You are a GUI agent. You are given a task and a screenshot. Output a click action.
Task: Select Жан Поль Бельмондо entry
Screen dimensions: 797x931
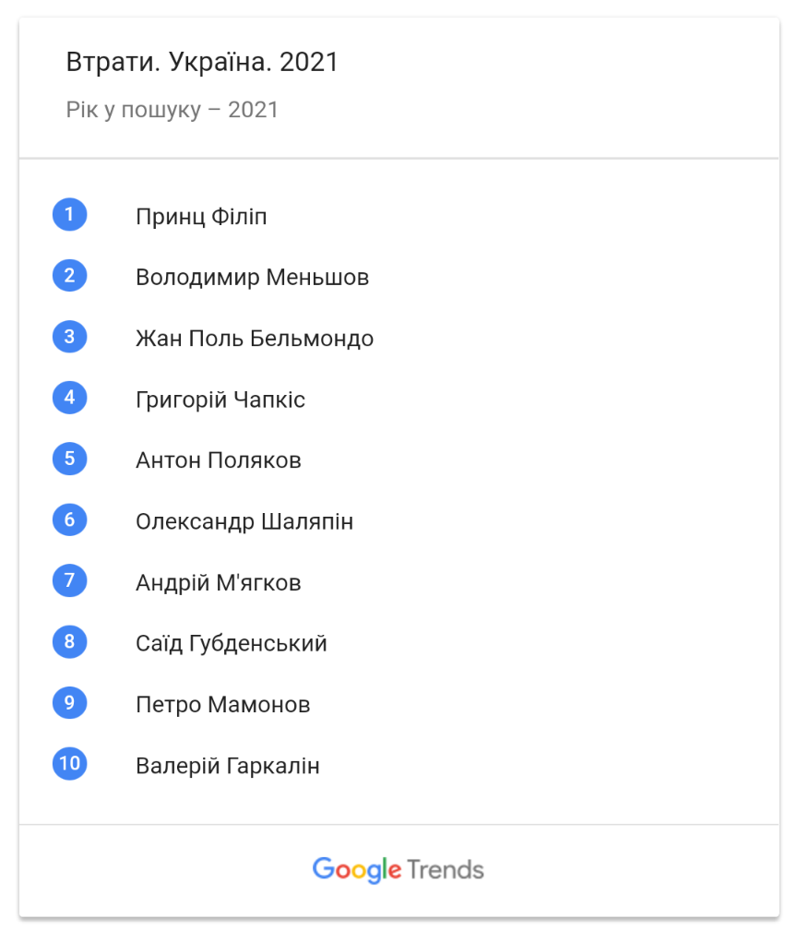tap(255, 339)
